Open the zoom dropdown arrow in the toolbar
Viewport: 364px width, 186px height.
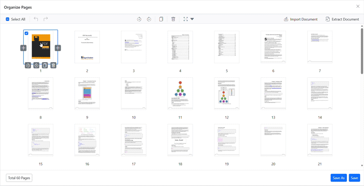(192, 19)
